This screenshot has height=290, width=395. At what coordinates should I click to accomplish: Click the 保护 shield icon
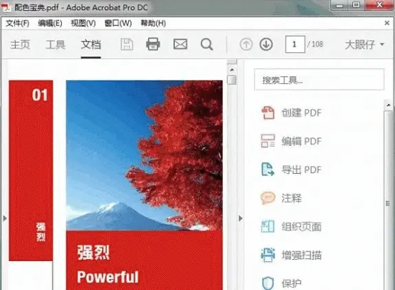[x=268, y=283]
